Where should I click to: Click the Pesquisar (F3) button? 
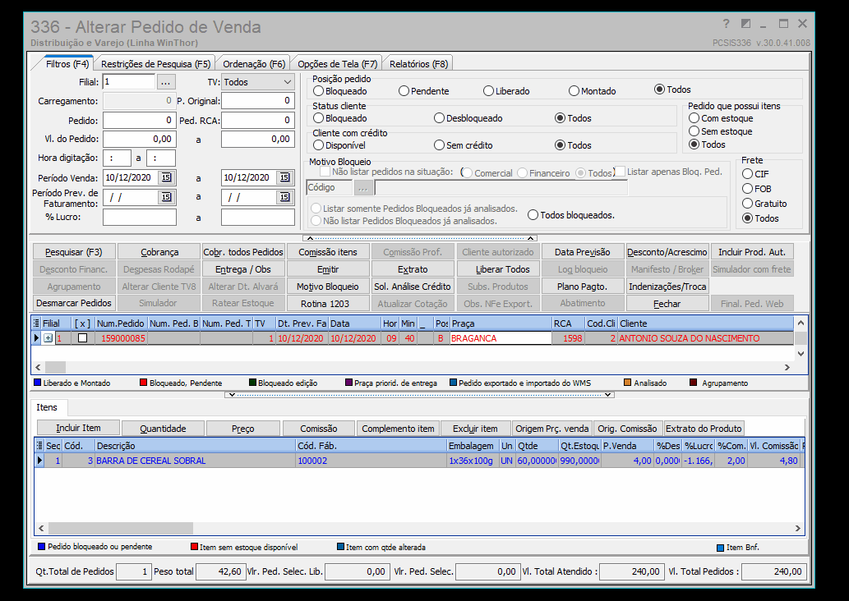[x=74, y=252]
